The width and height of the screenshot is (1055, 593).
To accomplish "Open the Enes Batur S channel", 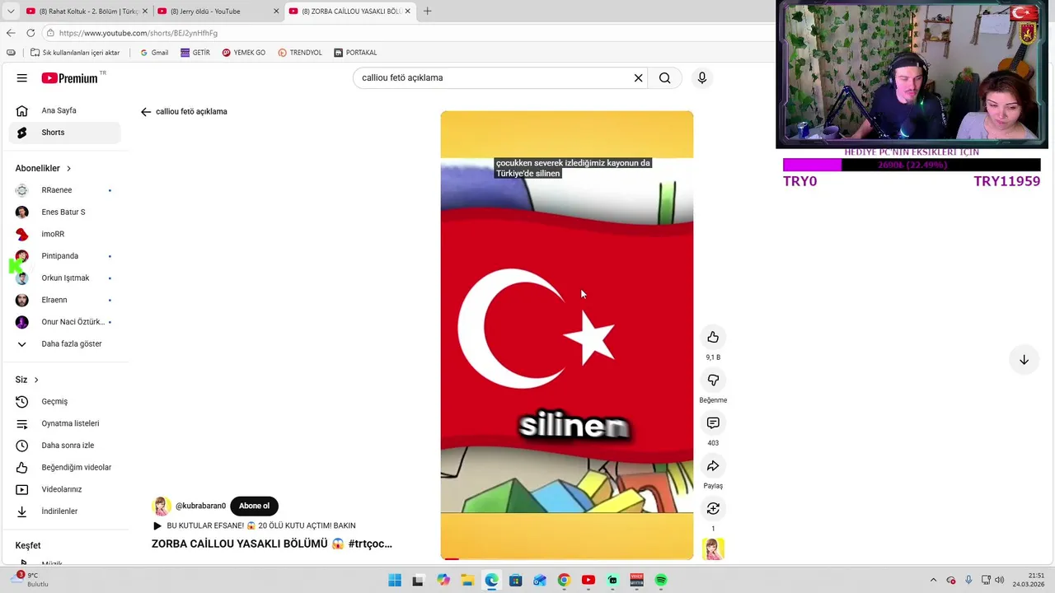I will pyautogui.click(x=64, y=212).
